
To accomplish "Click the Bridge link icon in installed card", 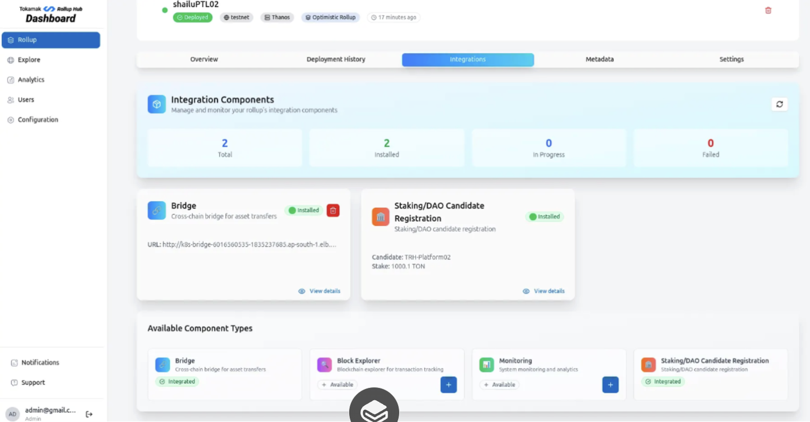I will tap(157, 210).
